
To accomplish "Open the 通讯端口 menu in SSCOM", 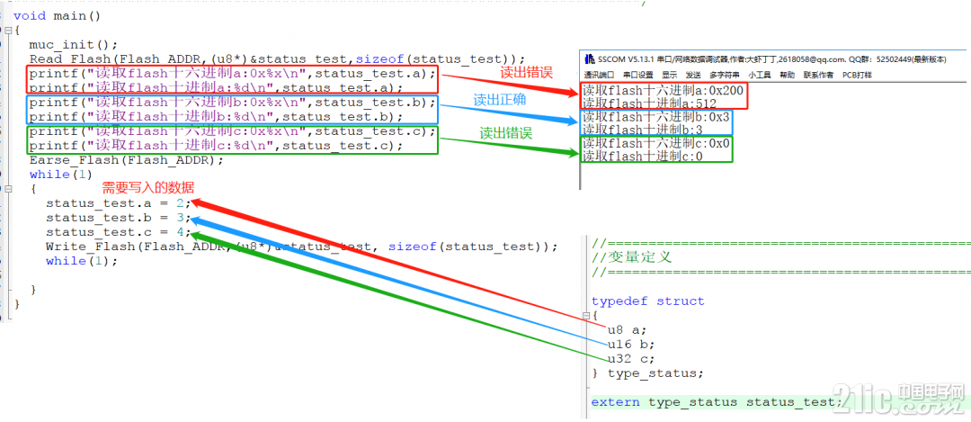I will click(598, 75).
